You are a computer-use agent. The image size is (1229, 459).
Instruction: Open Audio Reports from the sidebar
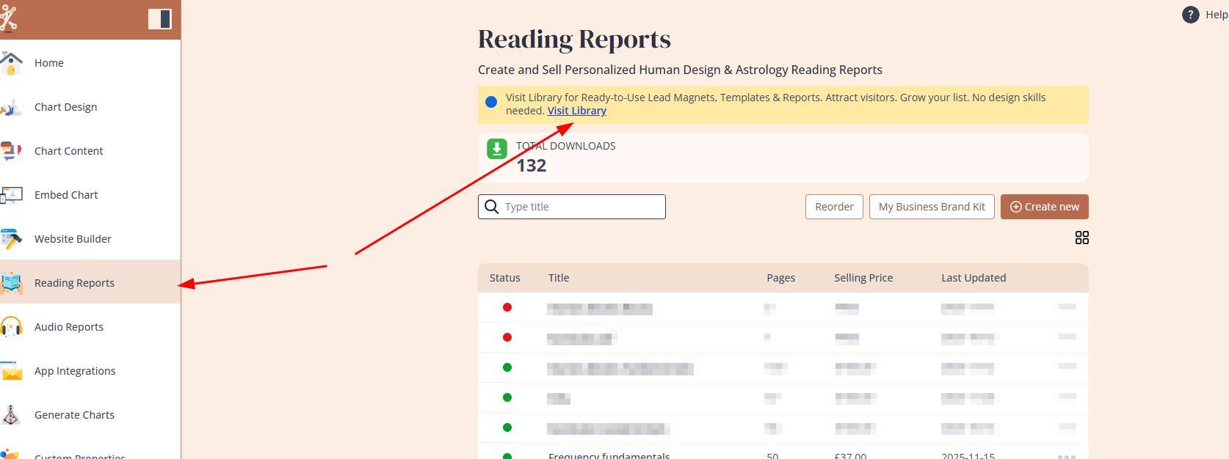pos(68,327)
